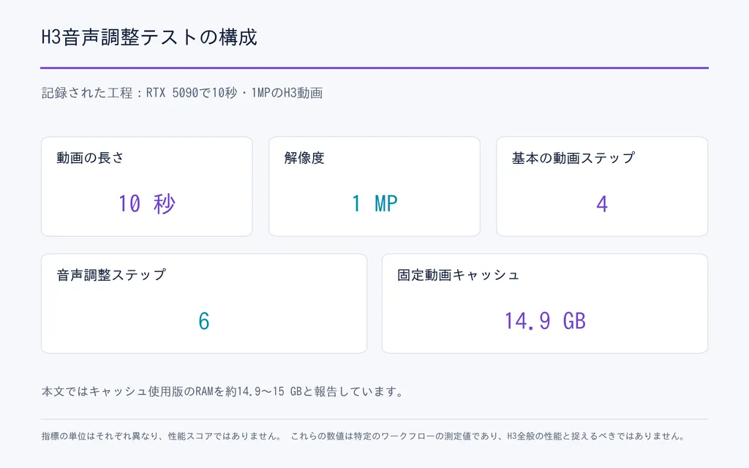
Task: Click the value 4 under 基本の動画ステップ
Action: click(602, 205)
